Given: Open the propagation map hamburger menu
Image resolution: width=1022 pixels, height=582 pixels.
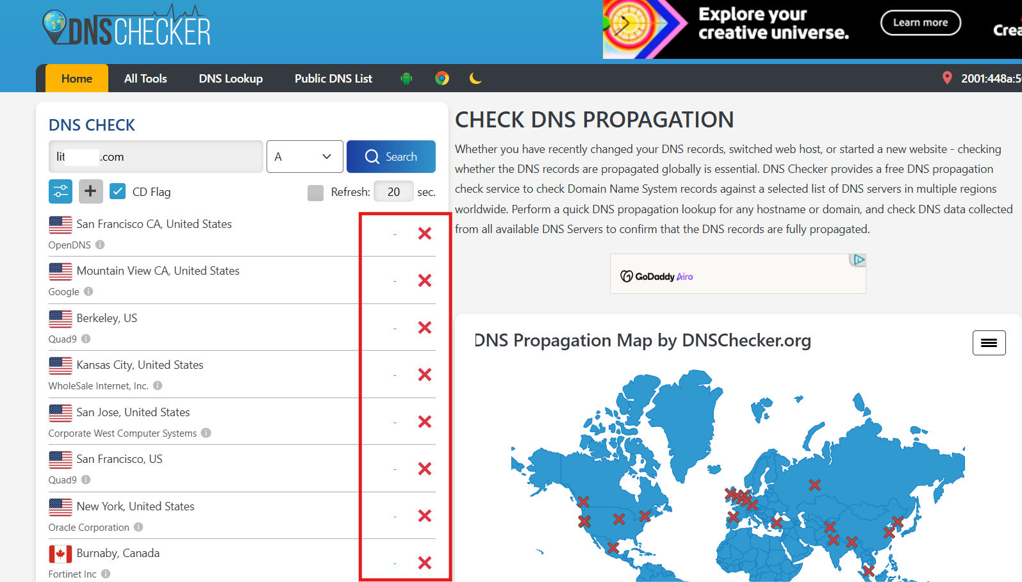Looking at the screenshot, I should 989,343.
